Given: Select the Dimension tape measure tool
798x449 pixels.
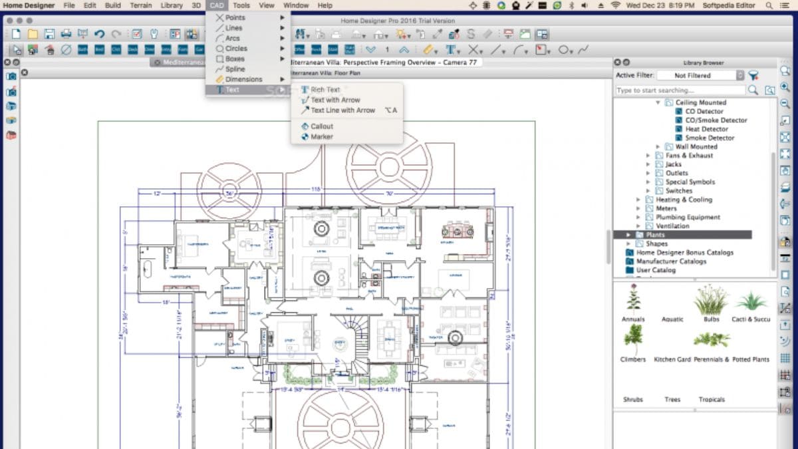Looking at the screenshot, I should pos(430,50).
